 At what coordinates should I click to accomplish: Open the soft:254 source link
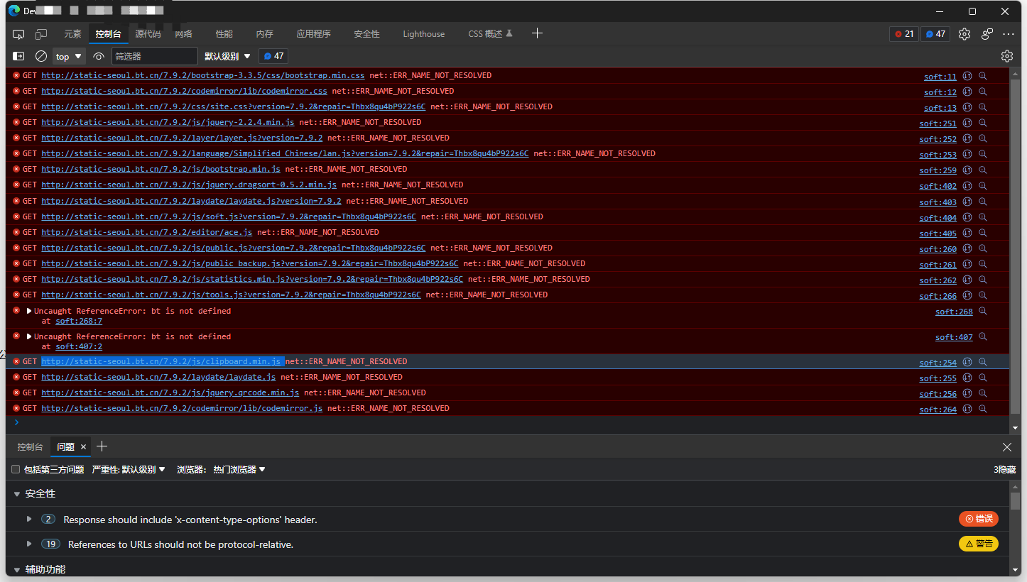[x=938, y=363]
